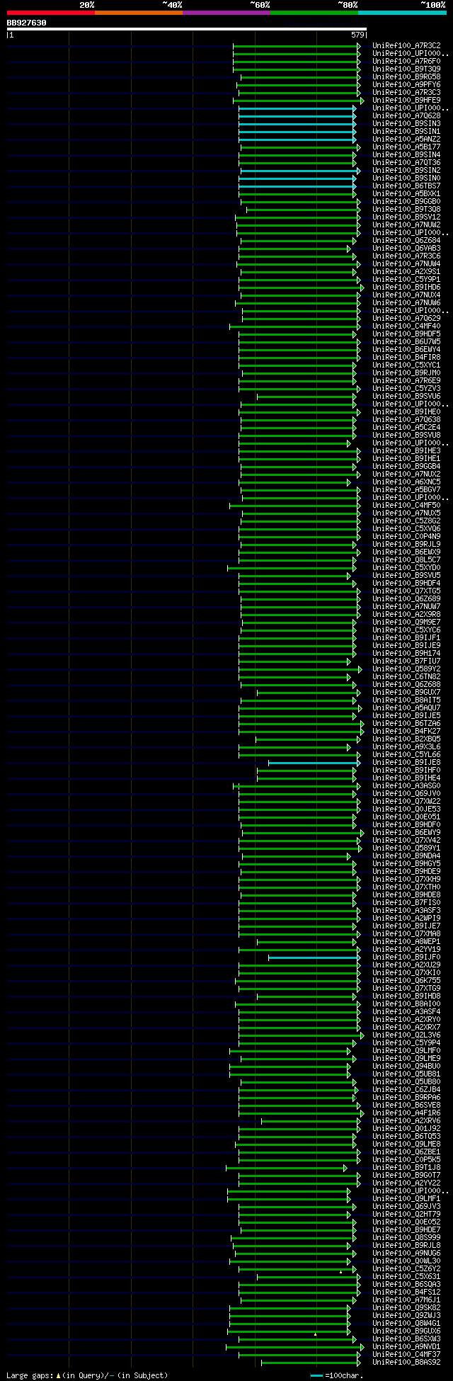Click UniRef100_B9SIN1 entry name
The width and height of the screenshot is (453, 1381).
[406, 132]
